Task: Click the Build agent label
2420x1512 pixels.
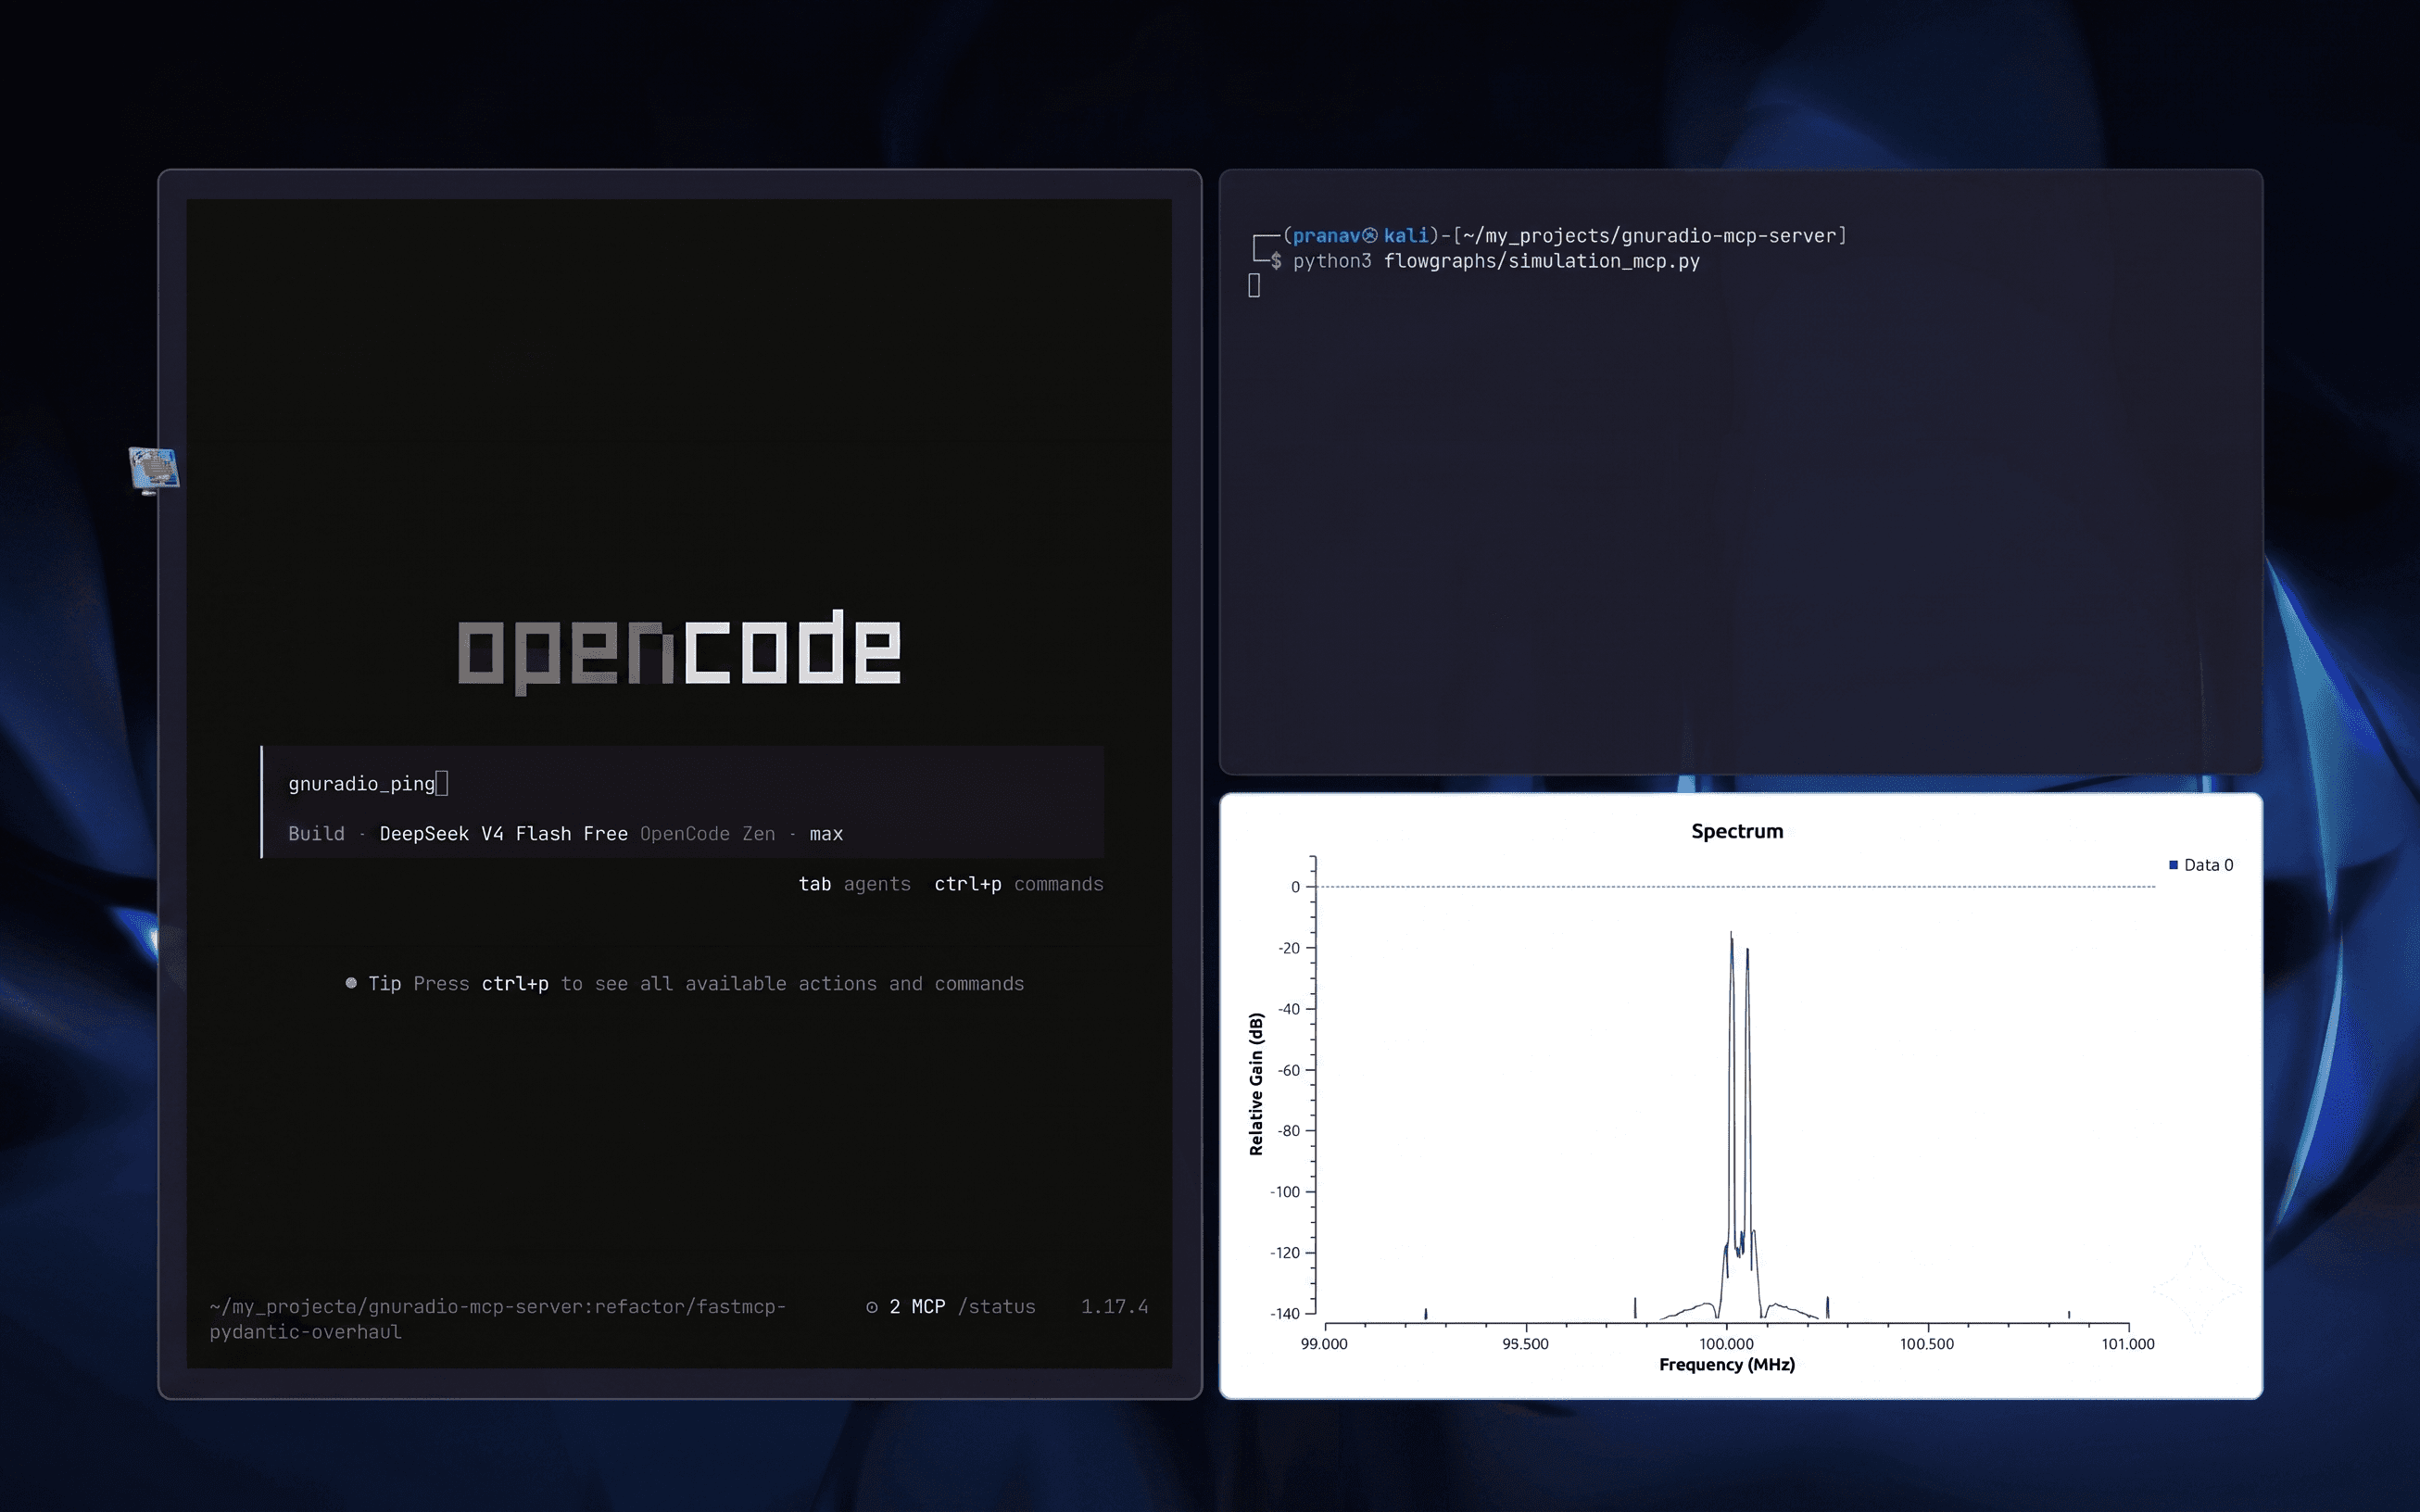Action: tap(316, 834)
